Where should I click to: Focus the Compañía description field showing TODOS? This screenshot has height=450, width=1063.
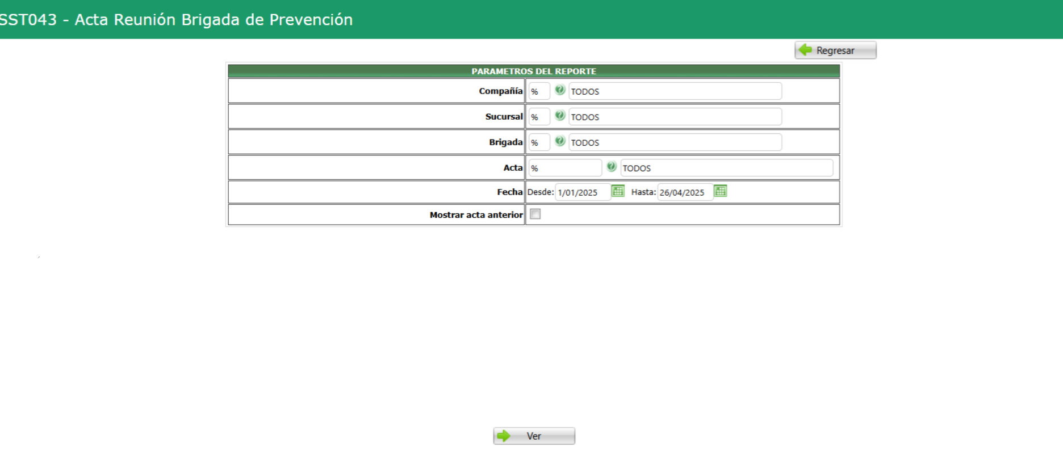point(675,91)
